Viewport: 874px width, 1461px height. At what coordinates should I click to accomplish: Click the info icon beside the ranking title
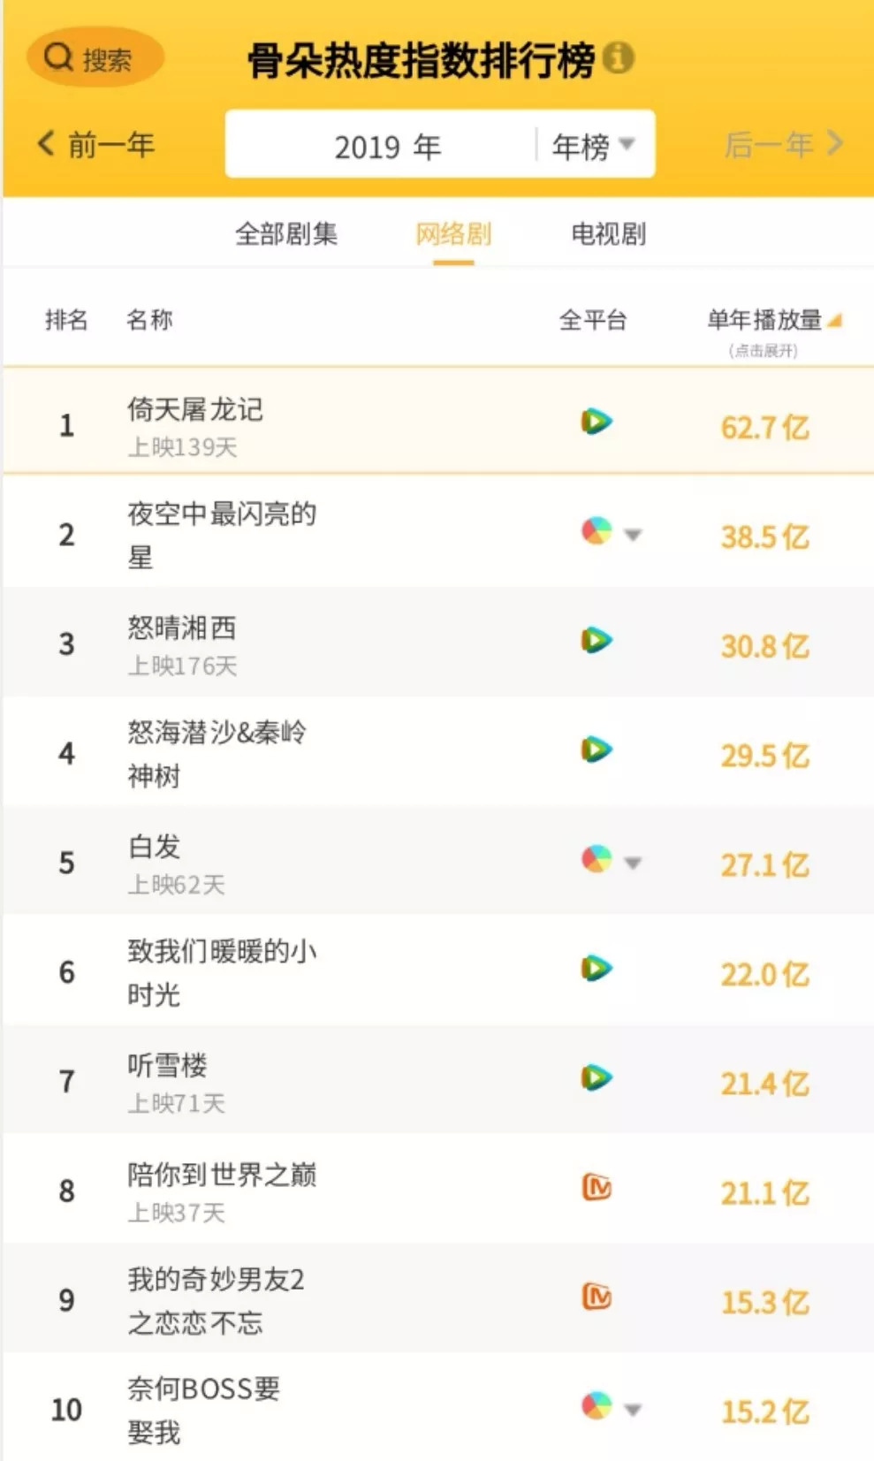[619, 57]
